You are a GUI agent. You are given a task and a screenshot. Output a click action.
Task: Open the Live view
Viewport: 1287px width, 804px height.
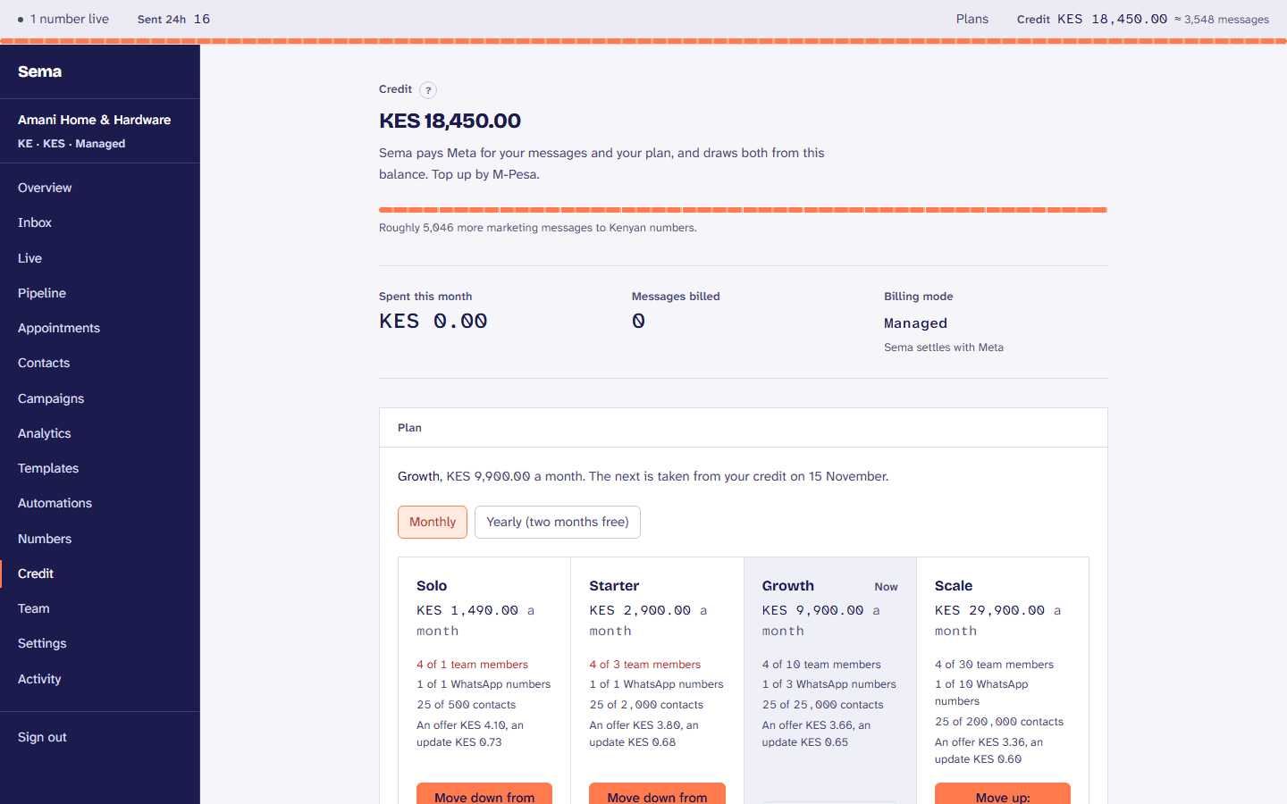pos(29,258)
